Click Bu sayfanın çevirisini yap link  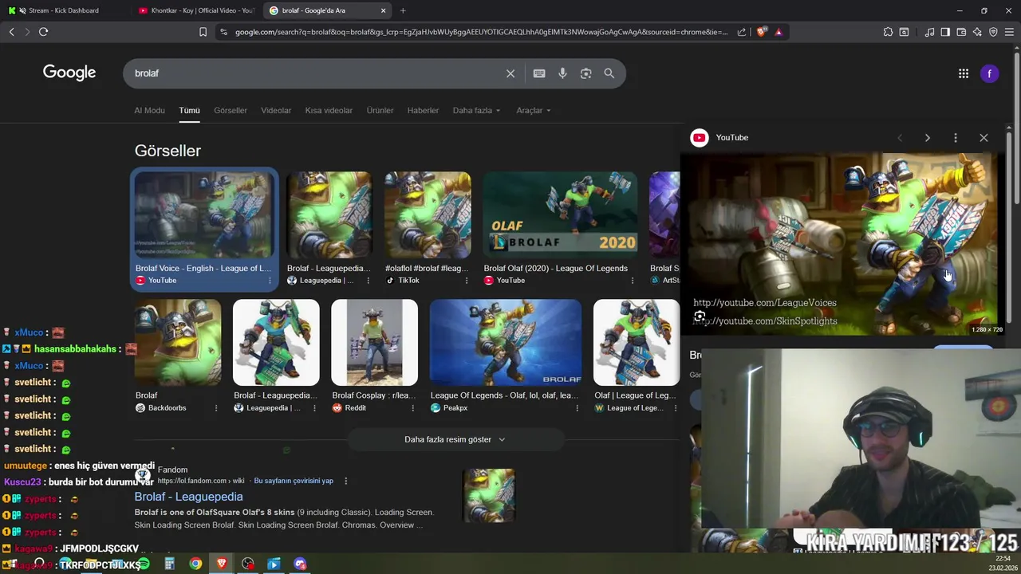click(x=294, y=481)
